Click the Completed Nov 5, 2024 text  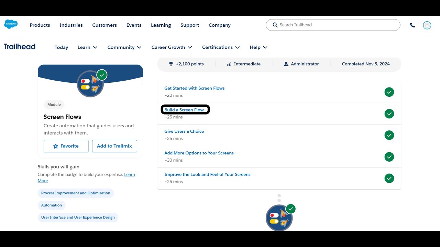click(x=366, y=64)
